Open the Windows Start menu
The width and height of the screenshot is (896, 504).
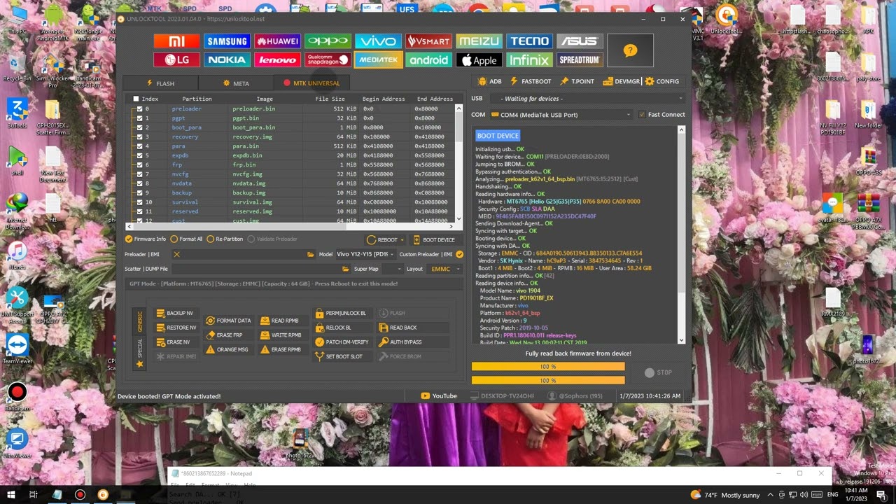12,495
